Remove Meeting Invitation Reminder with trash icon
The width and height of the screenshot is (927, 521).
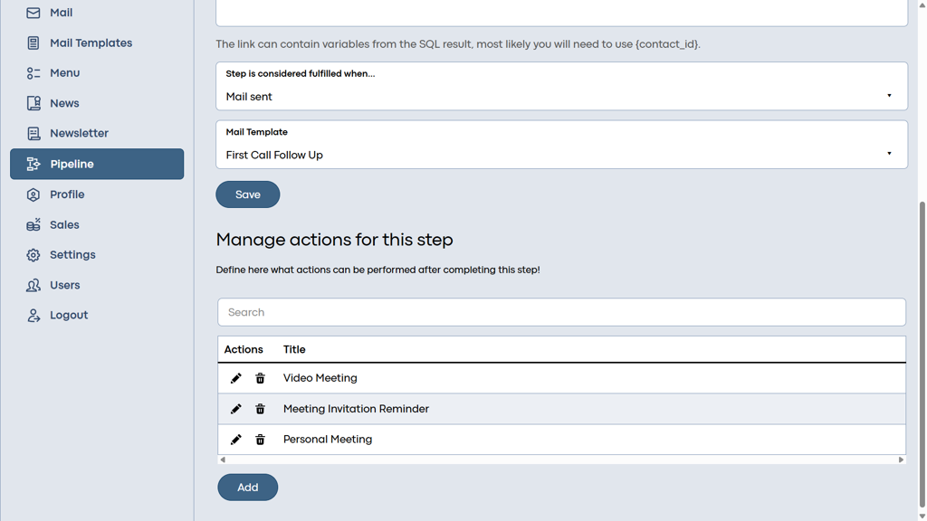click(260, 409)
